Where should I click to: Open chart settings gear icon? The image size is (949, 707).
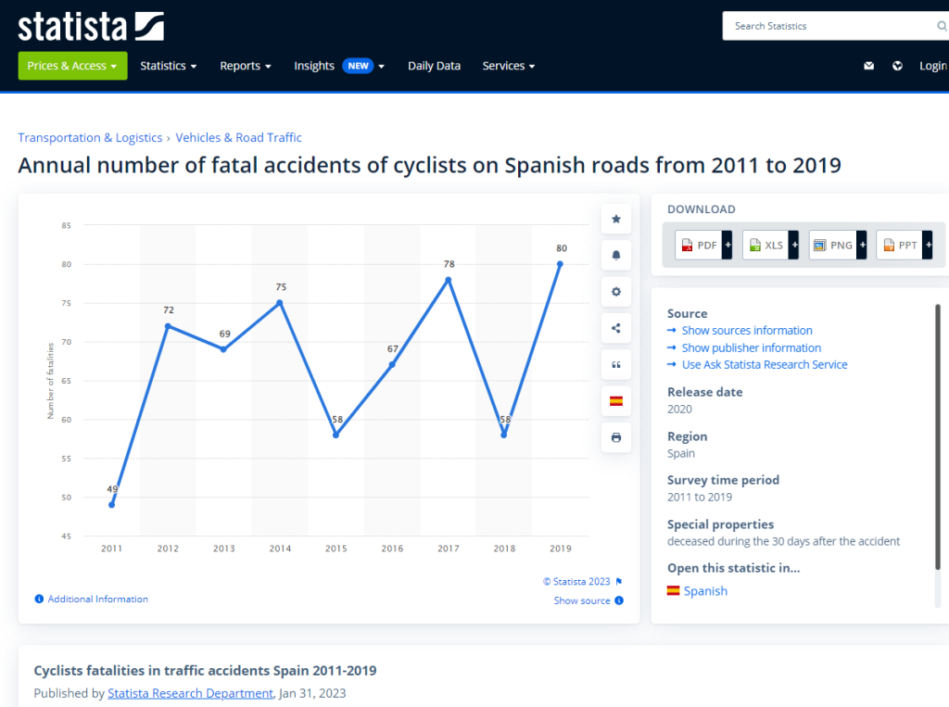616,292
